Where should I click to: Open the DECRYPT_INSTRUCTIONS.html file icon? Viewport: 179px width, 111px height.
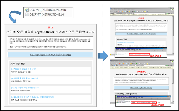tap(27, 10)
